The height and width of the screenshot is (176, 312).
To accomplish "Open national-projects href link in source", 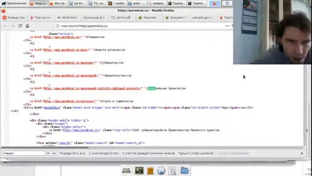I will pyautogui.click(x=93, y=88).
